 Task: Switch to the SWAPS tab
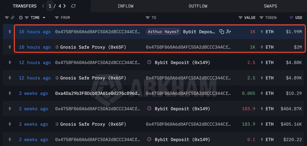click(270, 6)
